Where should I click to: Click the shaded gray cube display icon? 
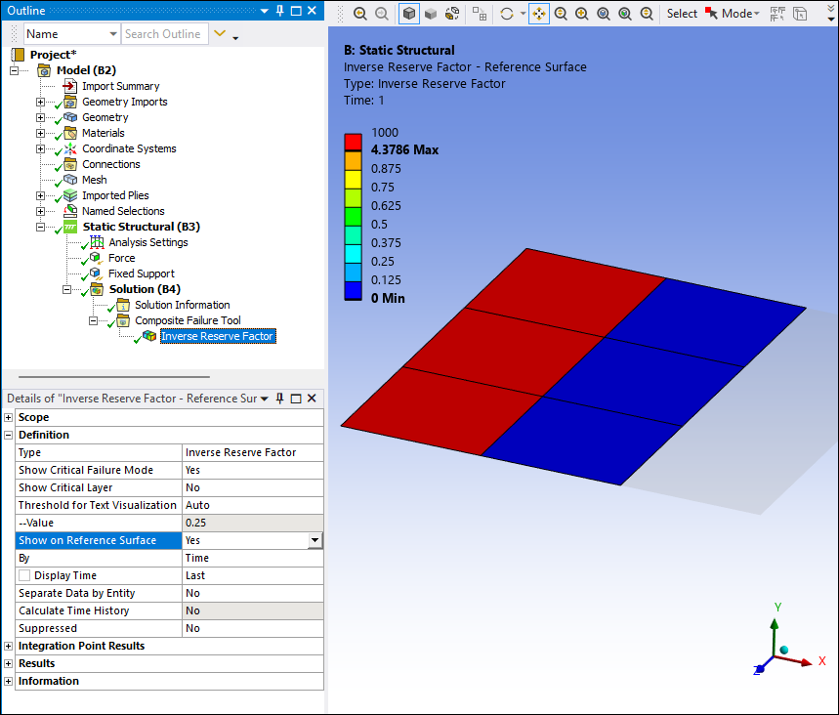coord(431,14)
